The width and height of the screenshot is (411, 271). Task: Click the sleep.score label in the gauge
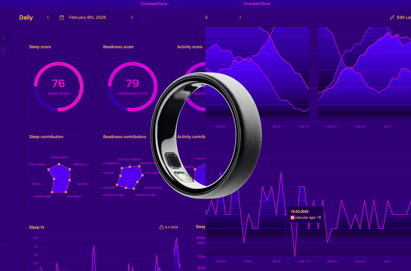click(x=59, y=93)
